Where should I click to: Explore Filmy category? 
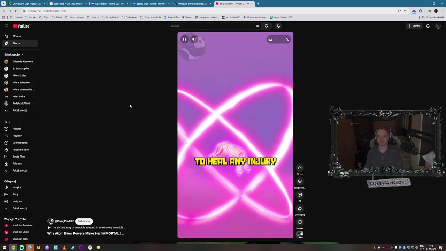(x=20, y=195)
